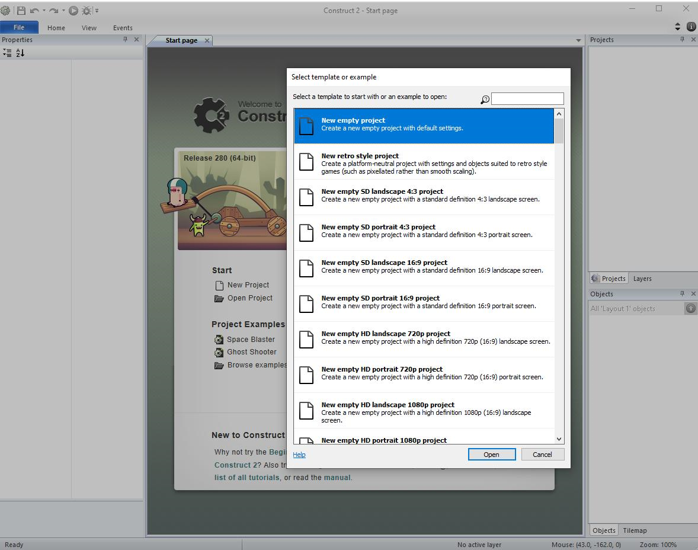Click the Undo icon
698x550 pixels.
click(x=34, y=10)
